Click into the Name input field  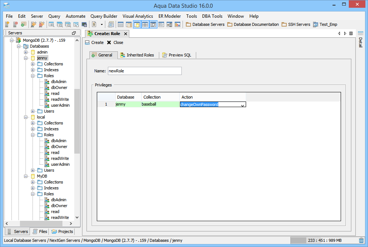(x=144, y=71)
